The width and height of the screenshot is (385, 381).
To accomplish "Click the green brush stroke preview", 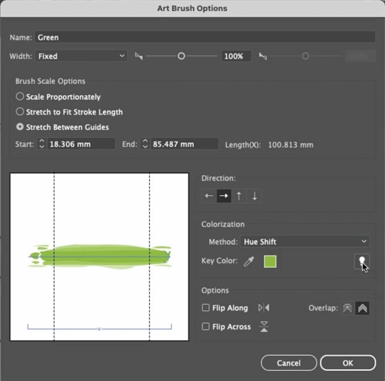I will tap(99, 256).
